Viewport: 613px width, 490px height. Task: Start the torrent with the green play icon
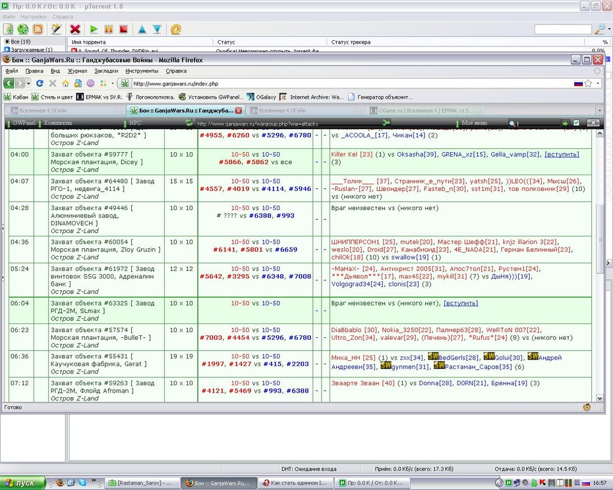coord(94,29)
